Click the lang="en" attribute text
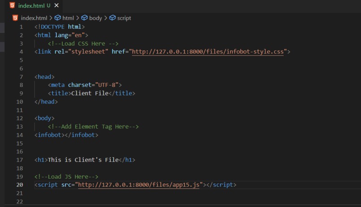 pyautogui.click(x=70, y=35)
